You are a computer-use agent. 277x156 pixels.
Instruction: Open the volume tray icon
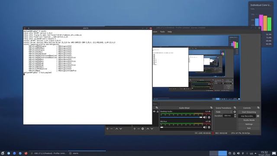click(x=238, y=153)
